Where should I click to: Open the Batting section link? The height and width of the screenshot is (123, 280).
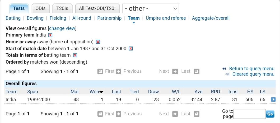(13, 18)
